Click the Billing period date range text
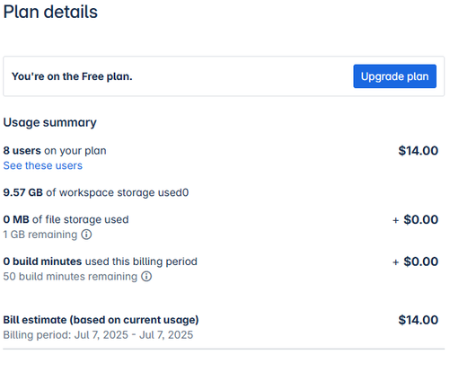The image size is (450, 381). (98, 335)
